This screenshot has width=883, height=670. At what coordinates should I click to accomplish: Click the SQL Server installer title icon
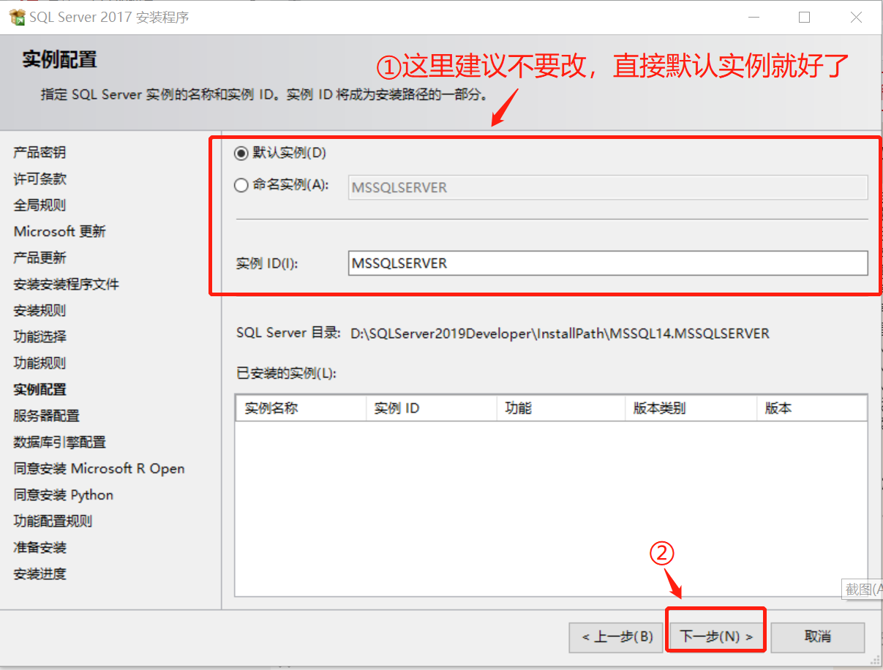(x=17, y=16)
